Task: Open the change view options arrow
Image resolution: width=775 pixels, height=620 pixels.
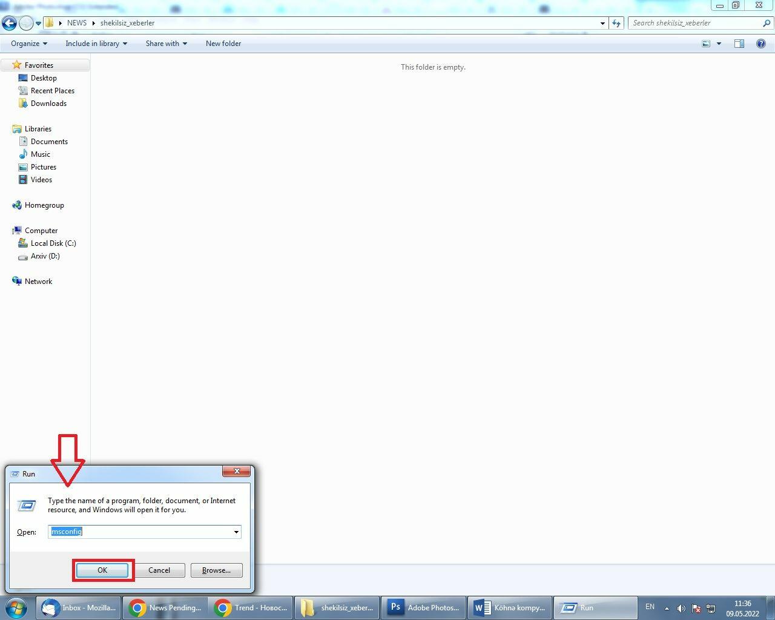Action: click(719, 44)
